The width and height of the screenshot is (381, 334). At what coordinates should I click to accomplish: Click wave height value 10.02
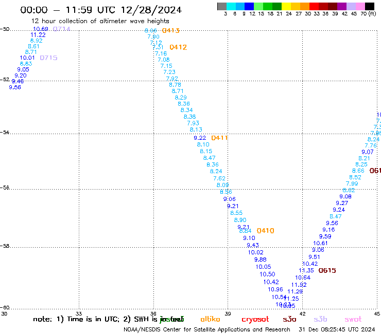pyautogui.click(x=255, y=252)
